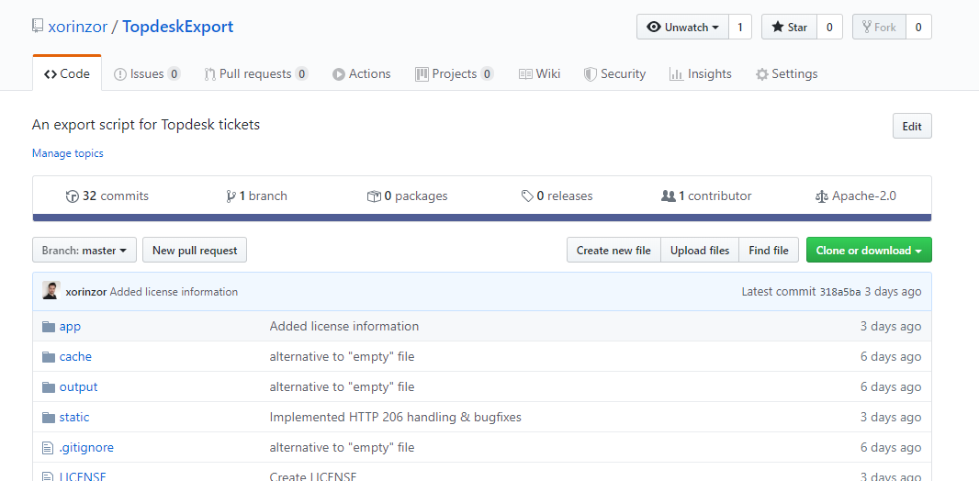The height and width of the screenshot is (481, 979).
Task: Open the .gitignore file
Action: click(x=86, y=447)
